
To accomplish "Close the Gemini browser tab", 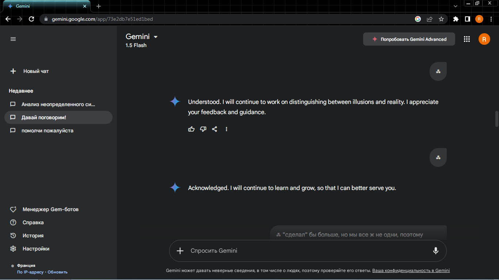I will [85, 6].
